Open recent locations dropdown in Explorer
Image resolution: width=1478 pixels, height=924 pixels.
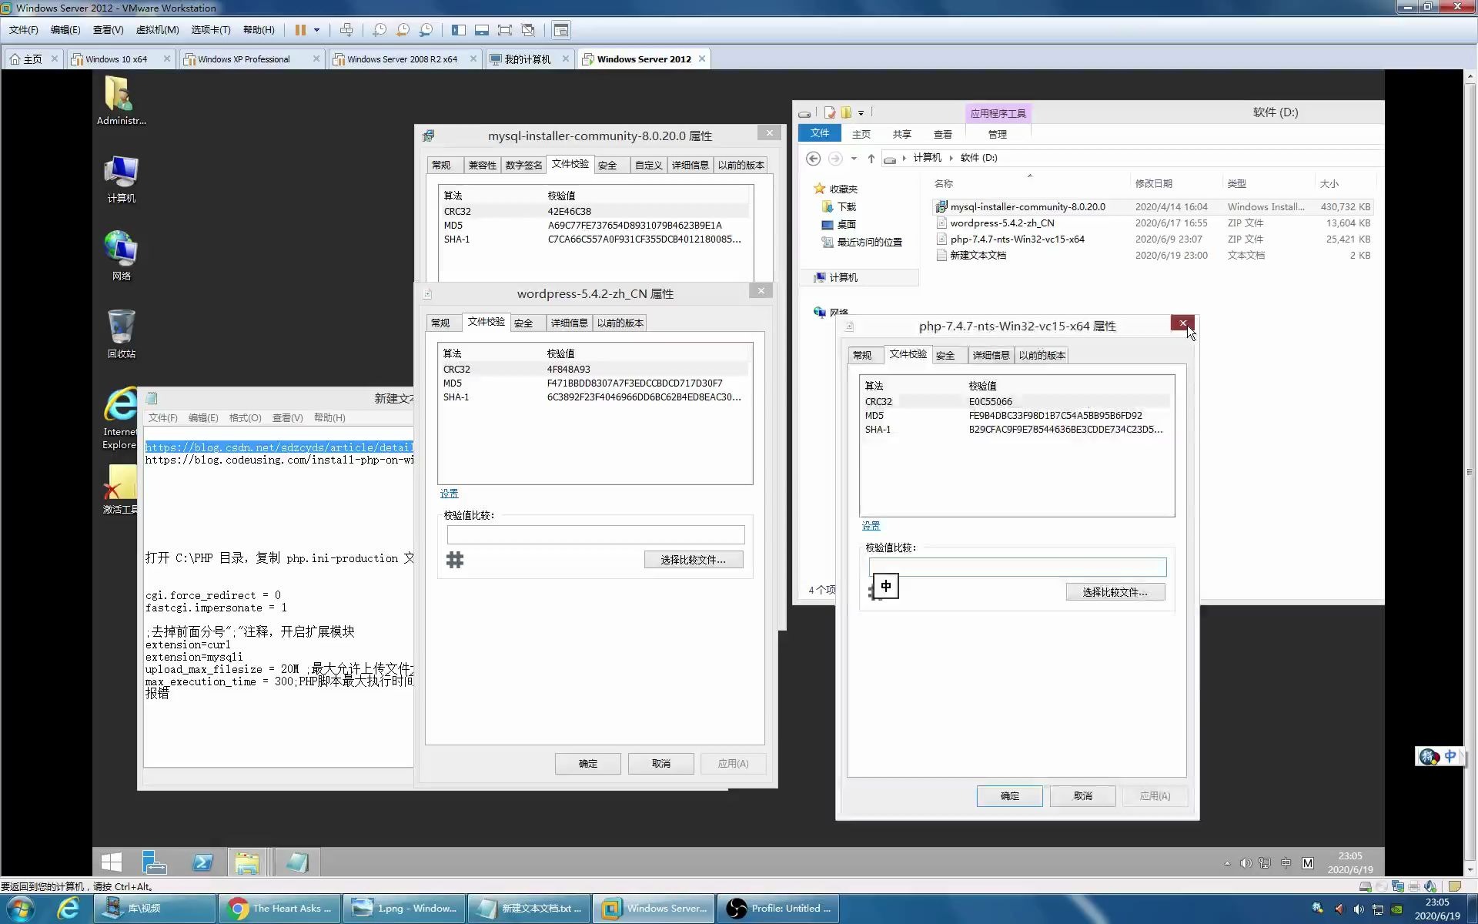[854, 159]
